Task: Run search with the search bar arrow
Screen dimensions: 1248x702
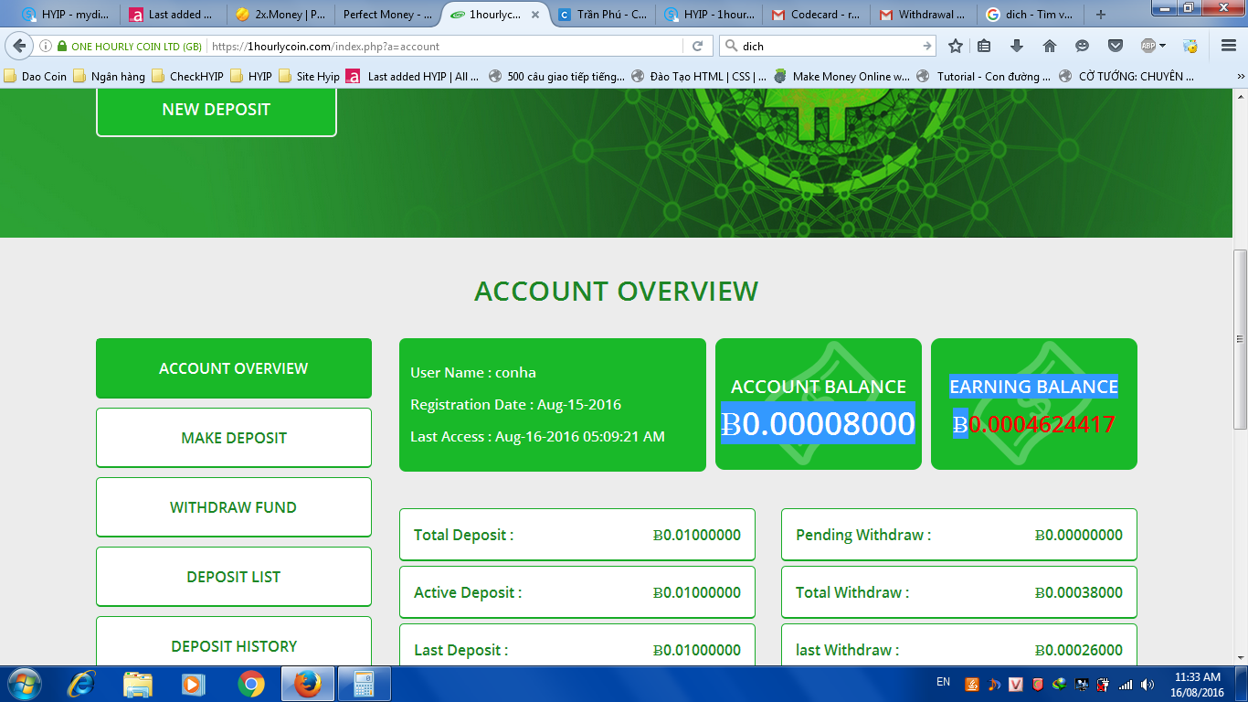Action: pos(927,46)
